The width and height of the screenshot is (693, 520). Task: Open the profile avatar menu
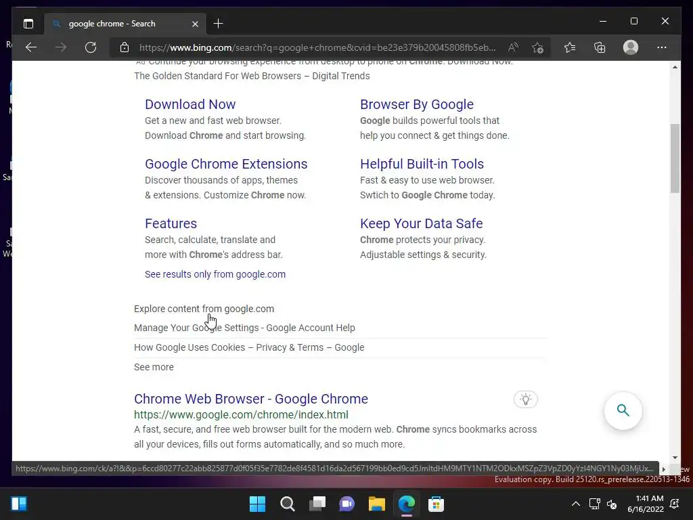(x=631, y=47)
